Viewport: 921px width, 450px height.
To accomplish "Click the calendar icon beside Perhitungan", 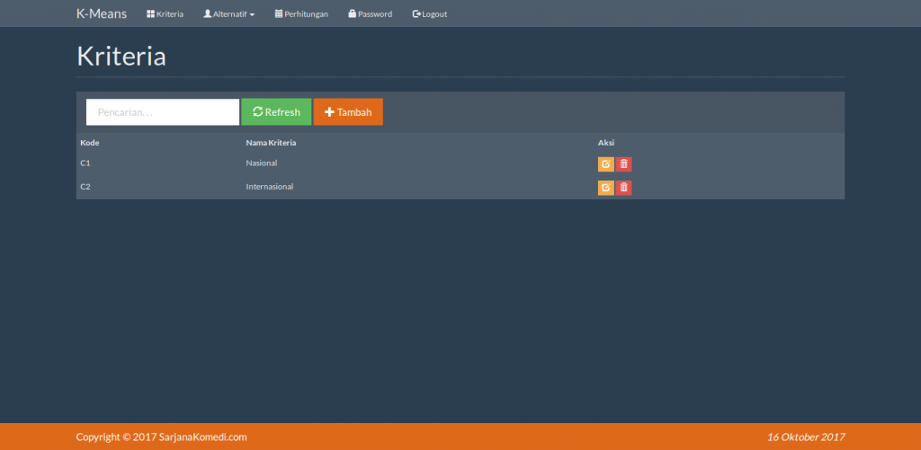I will click(x=279, y=13).
